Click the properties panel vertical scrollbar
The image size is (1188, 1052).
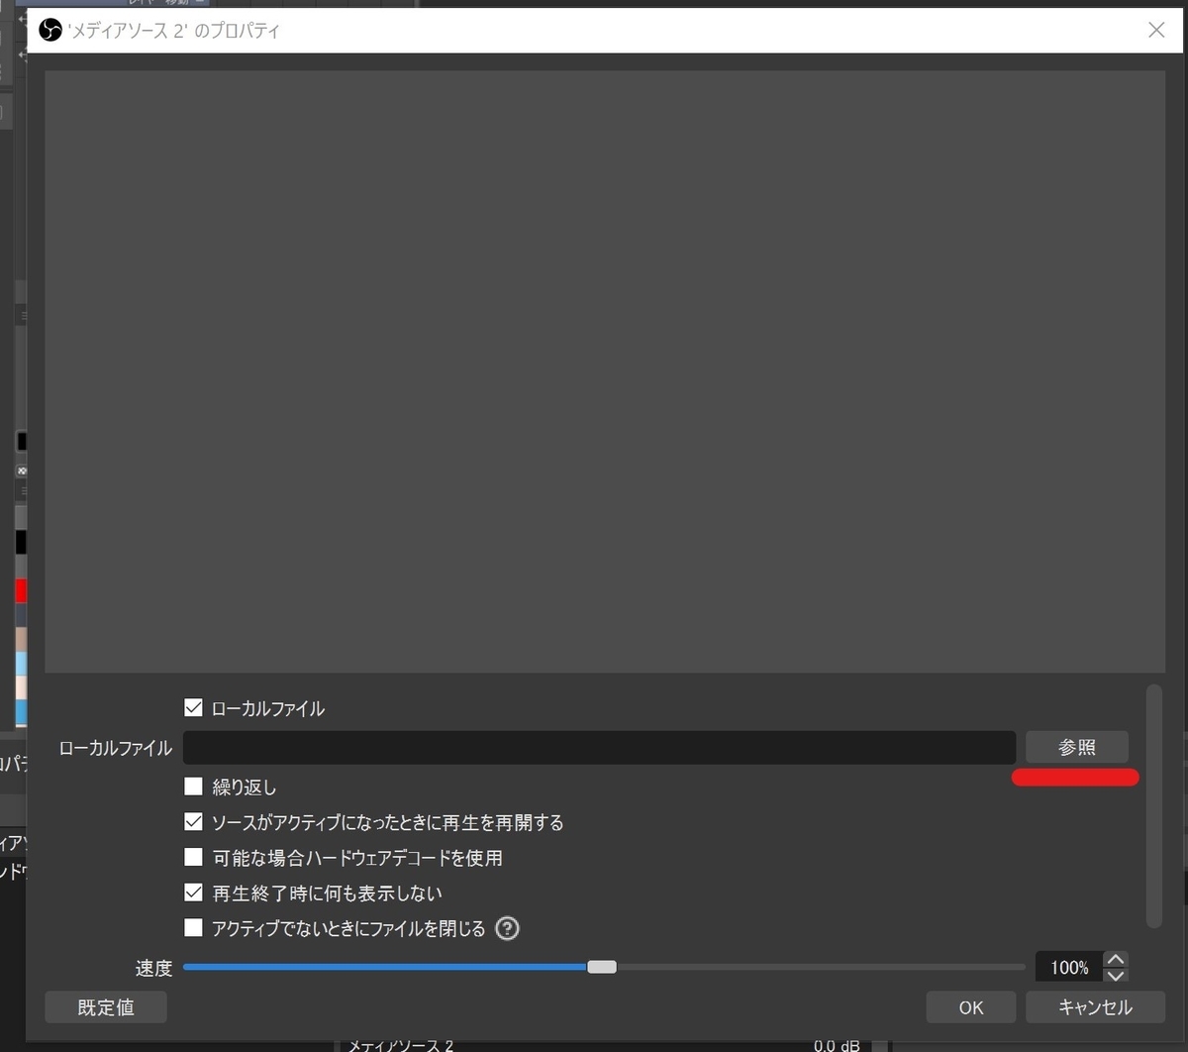point(1153,805)
